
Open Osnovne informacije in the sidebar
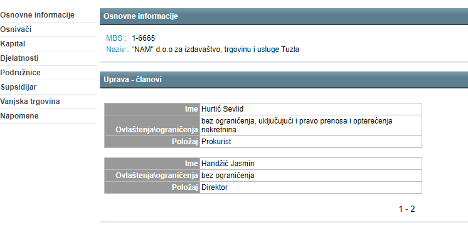37,15
